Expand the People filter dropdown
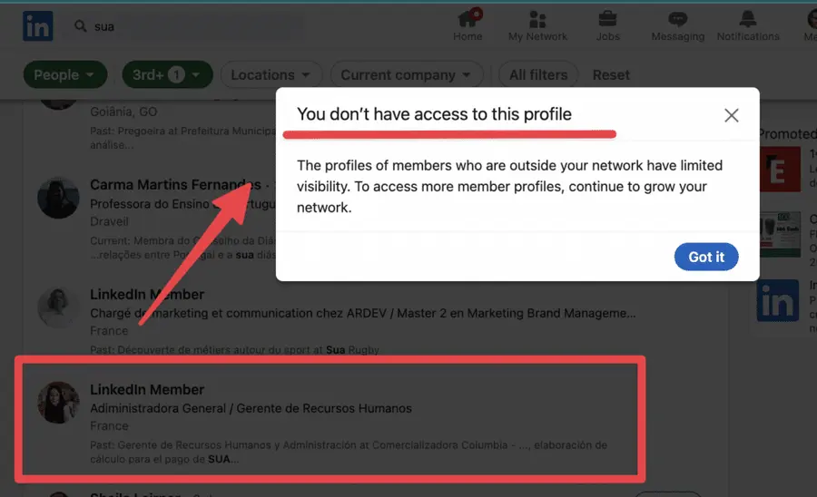This screenshot has width=817, height=497. point(65,75)
